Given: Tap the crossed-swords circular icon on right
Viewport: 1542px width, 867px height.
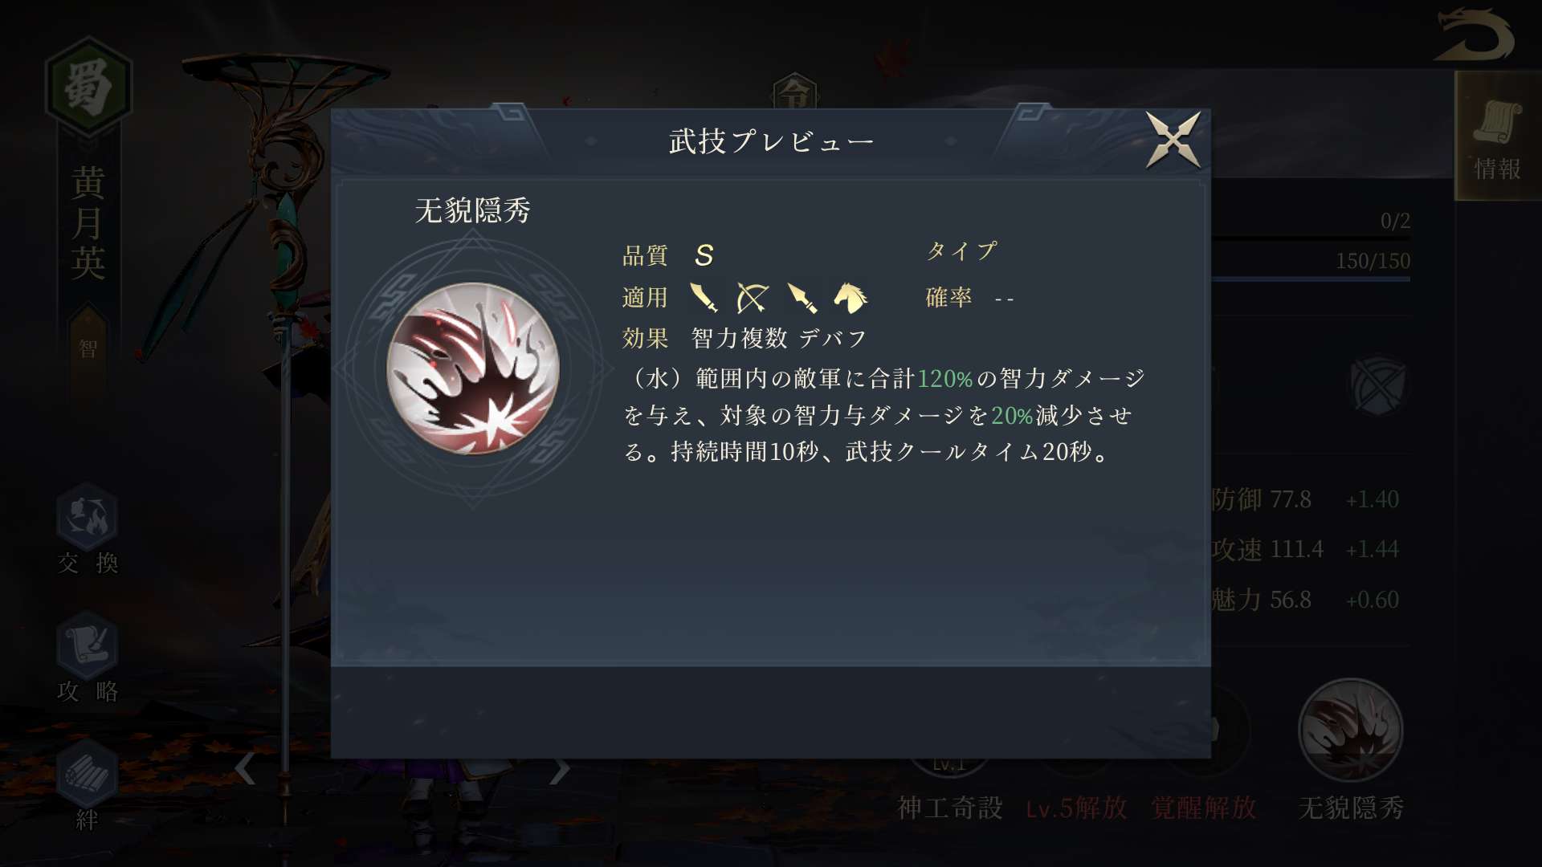Looking at the screenshot, I should pyautogui.click(x=1378, y=386).
